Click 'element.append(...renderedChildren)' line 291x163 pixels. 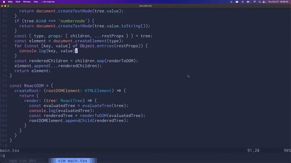click(x=58, y=66)
